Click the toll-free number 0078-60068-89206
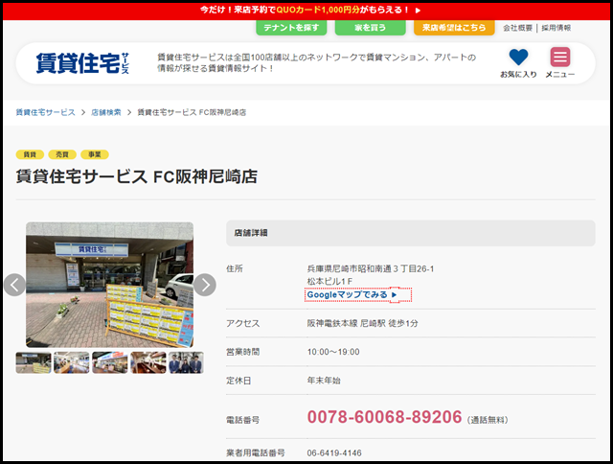613x464 pixels. pyautogui.click(x=385, y=417)
